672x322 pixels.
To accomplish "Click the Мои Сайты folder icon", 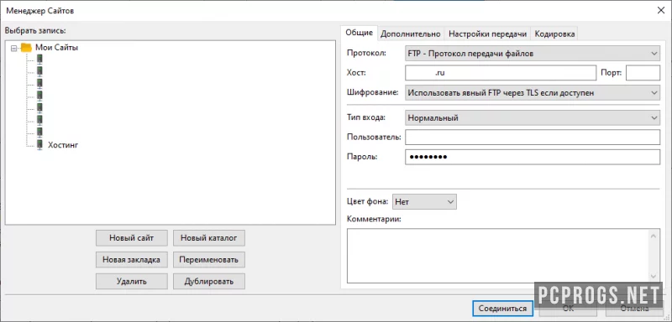I will coord(27,48).
